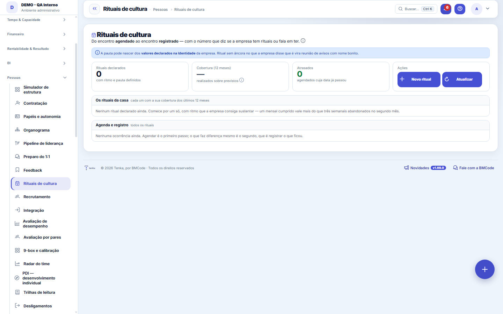Open Fale com a BMCode link
Screen dimensions: 503x314
(x=473, y=168)
